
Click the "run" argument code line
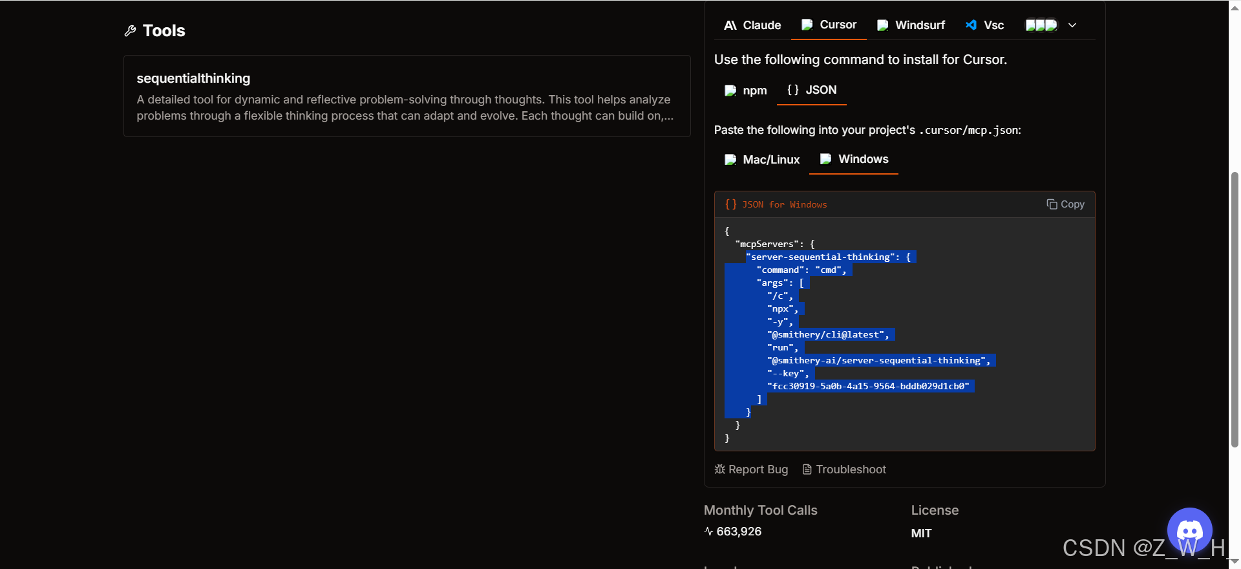click(x=783, y=347)
